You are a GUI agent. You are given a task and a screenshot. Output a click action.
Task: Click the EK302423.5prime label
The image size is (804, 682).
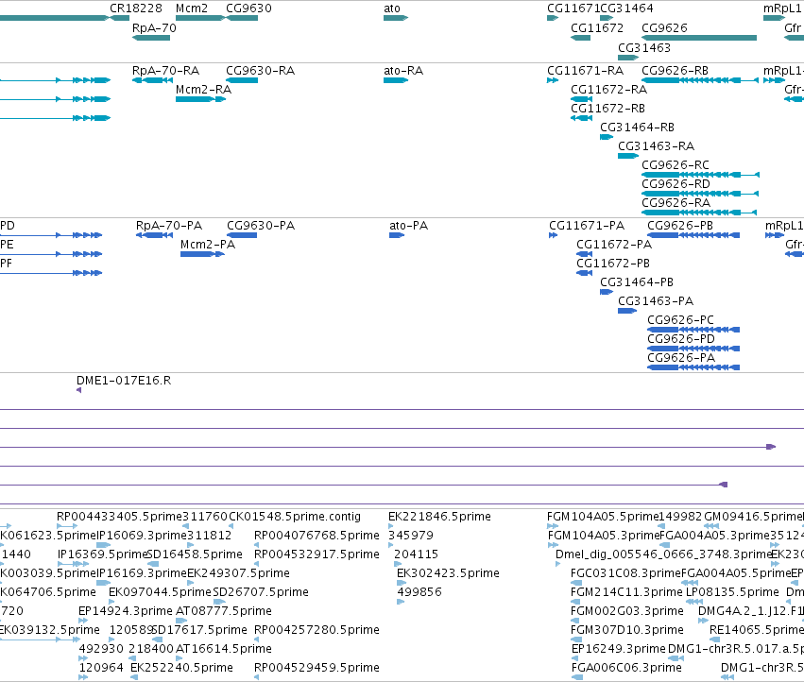click(x=448, y=573)
